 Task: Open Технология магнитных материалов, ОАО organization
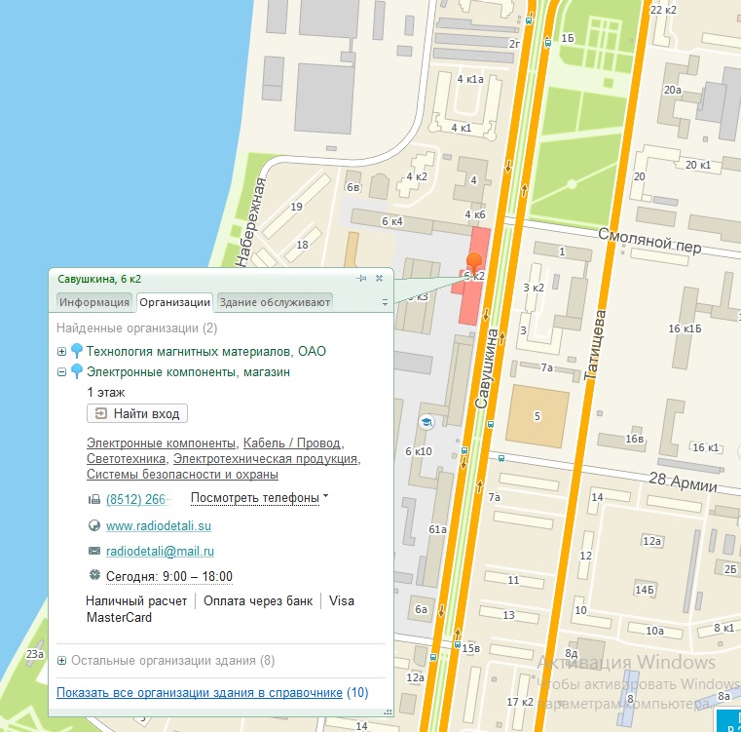click(206, 351)
